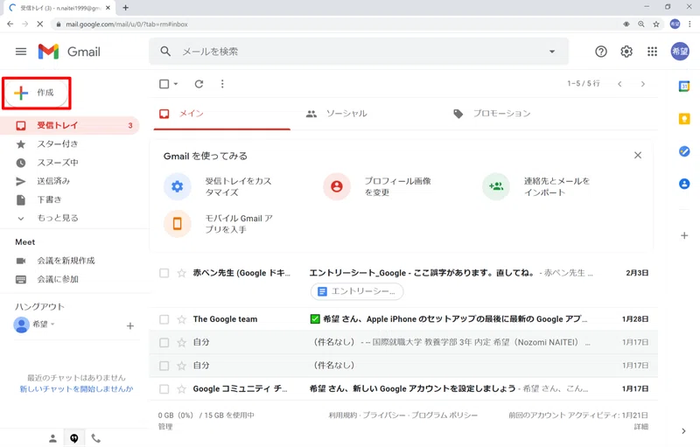
Task: Star the second 自分 (件名なし) email
Action: [181, 366]
